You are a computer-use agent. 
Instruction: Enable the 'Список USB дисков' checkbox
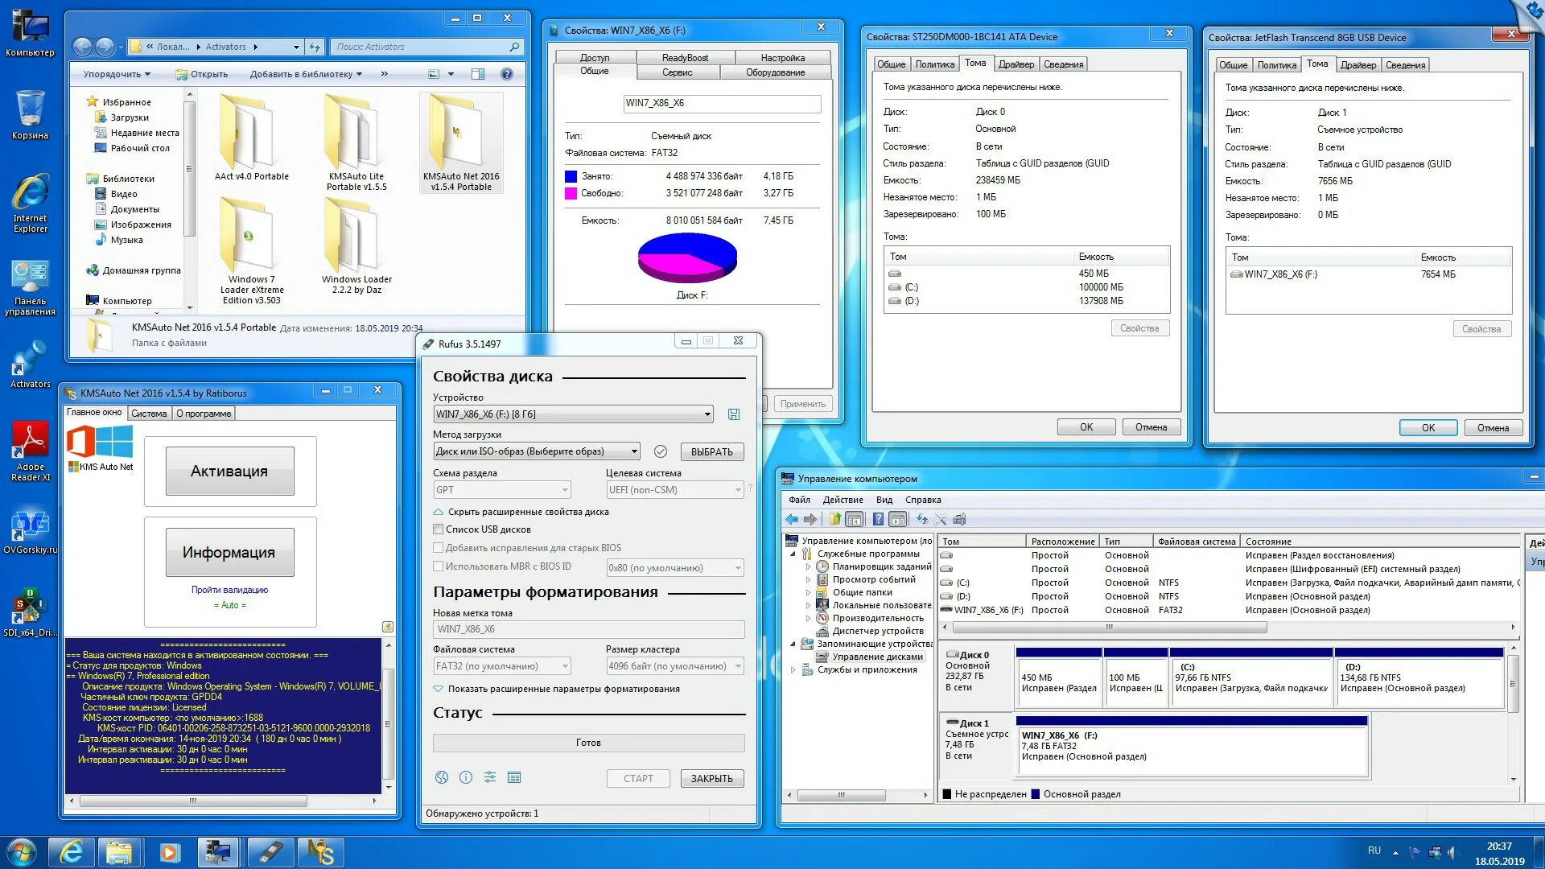click(439, 529)
